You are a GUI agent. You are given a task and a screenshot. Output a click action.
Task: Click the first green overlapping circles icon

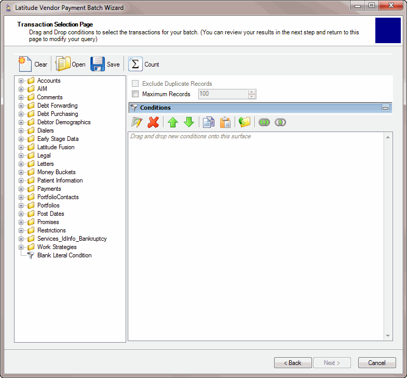264,122
